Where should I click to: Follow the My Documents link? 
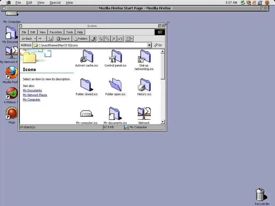click(32, 90)
